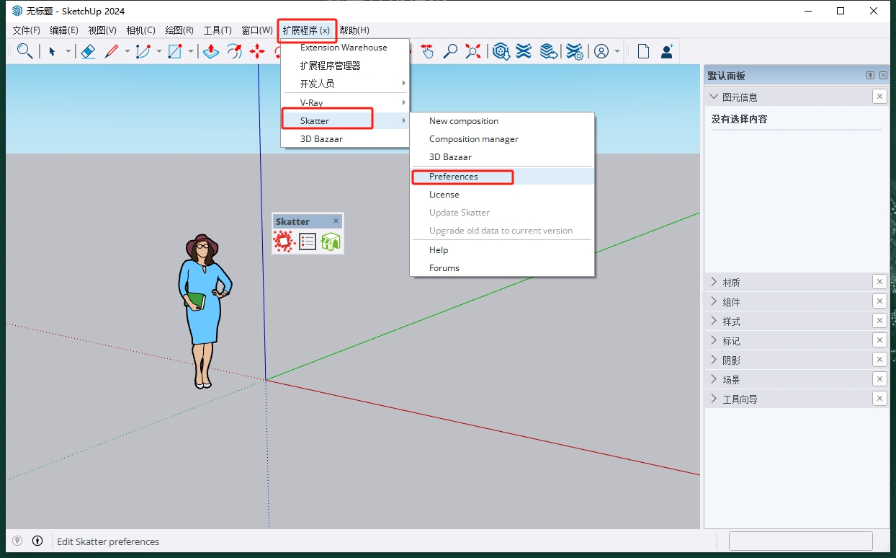Expand the 开发人员 submenu
896x558 pixels.
[345, 84]
